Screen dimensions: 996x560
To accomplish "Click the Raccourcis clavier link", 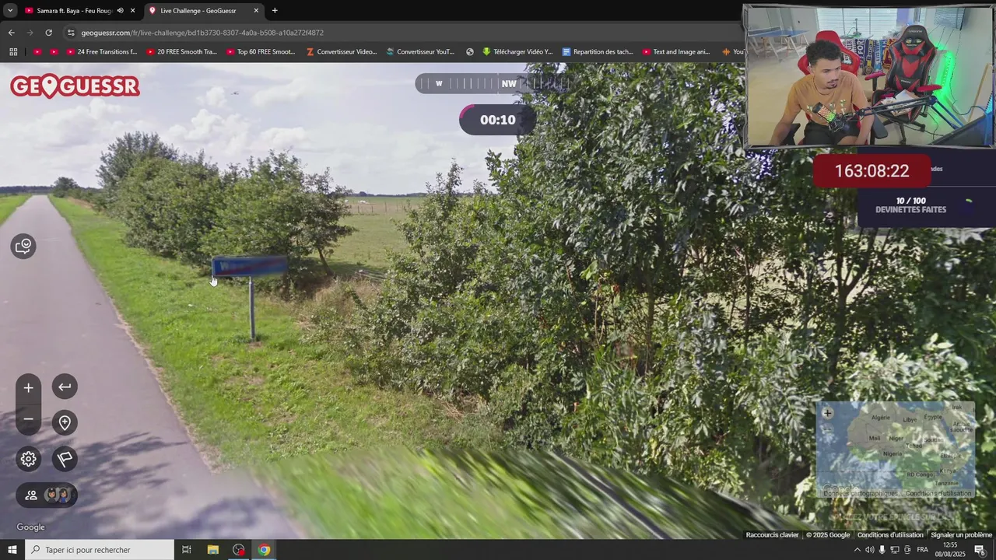I will (773, 535).
